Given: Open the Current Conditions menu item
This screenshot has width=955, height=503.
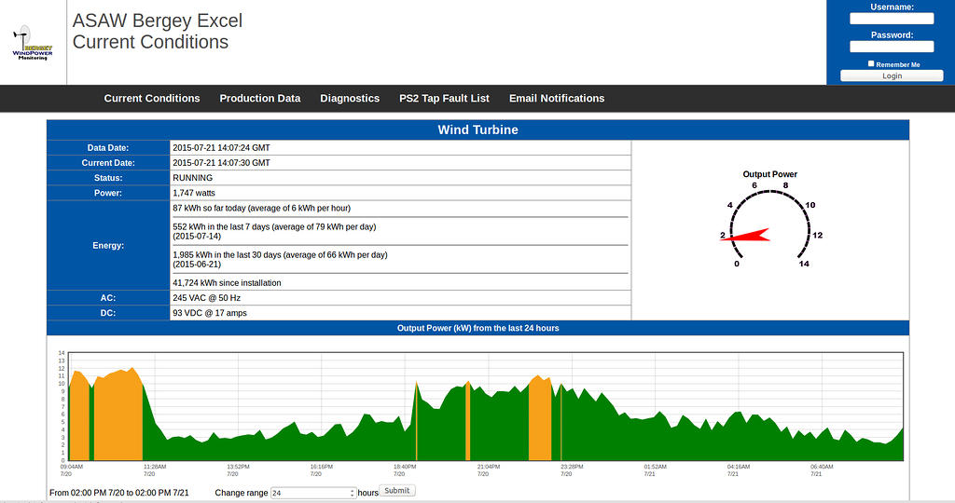Looking at the screenshot, I should (x=152, y=99).
